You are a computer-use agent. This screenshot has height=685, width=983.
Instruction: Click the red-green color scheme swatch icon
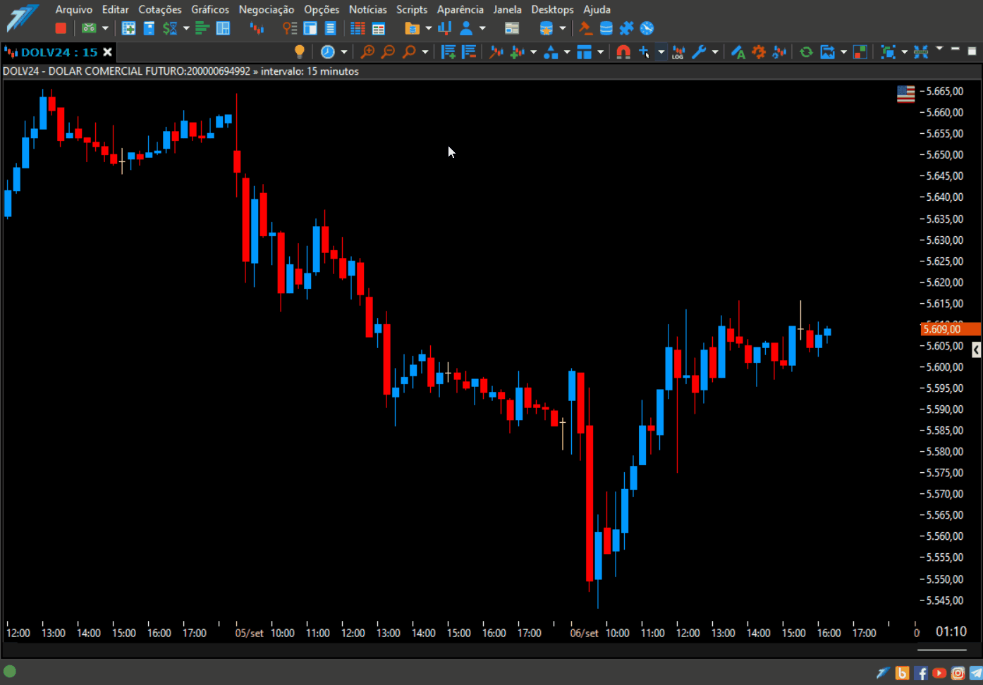[860, 51]
